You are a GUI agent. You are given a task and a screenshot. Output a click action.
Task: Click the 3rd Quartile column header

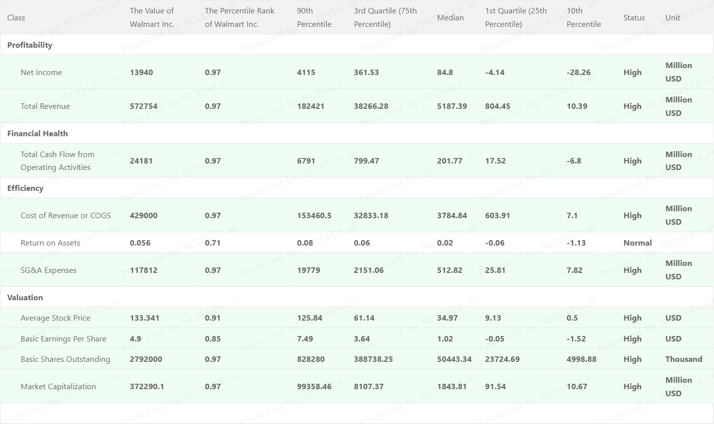(x=386, y=17)
